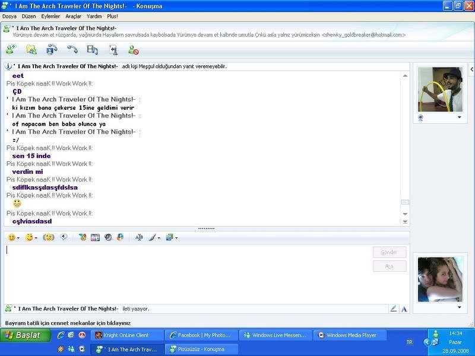Open contact picture options arrow
The width and height of the screenshot is (475, 356).
[459, 117]
